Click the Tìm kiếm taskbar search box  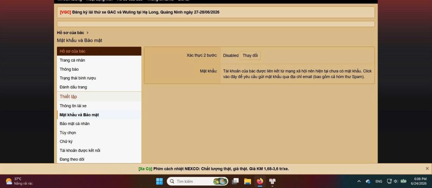197,181
